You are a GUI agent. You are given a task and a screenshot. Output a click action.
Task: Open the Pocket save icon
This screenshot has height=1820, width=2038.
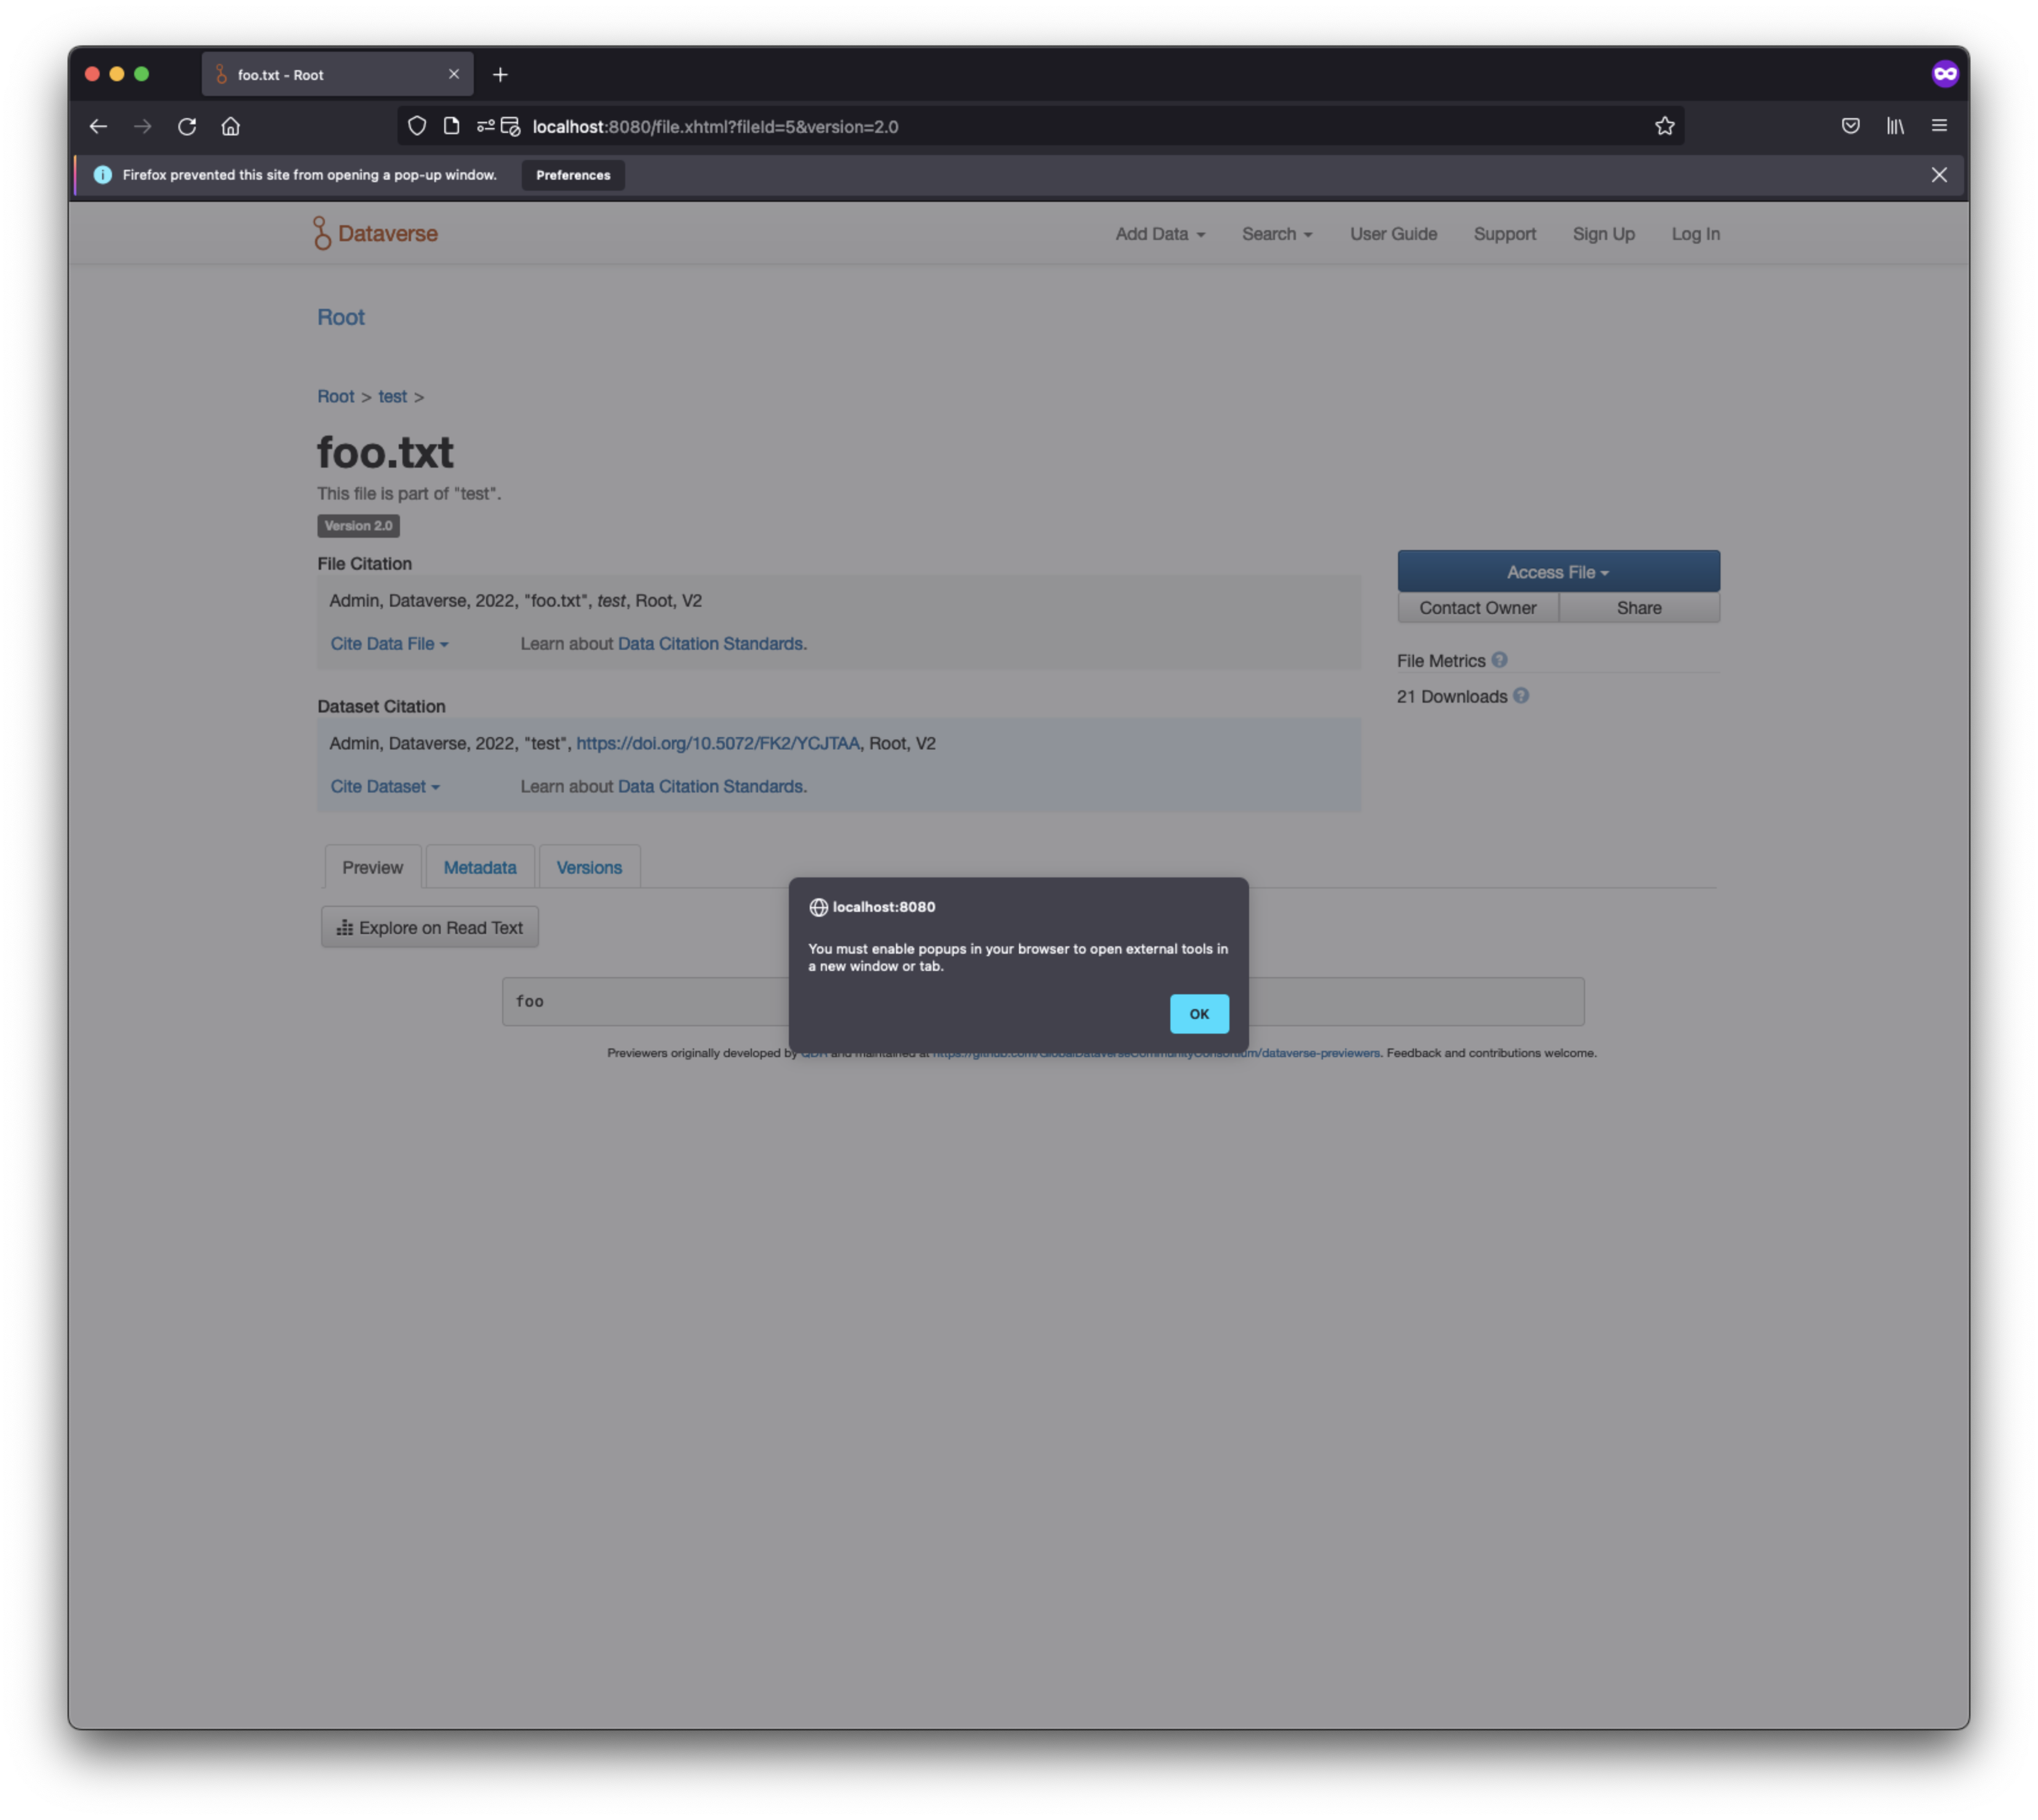coord(1851,126)
